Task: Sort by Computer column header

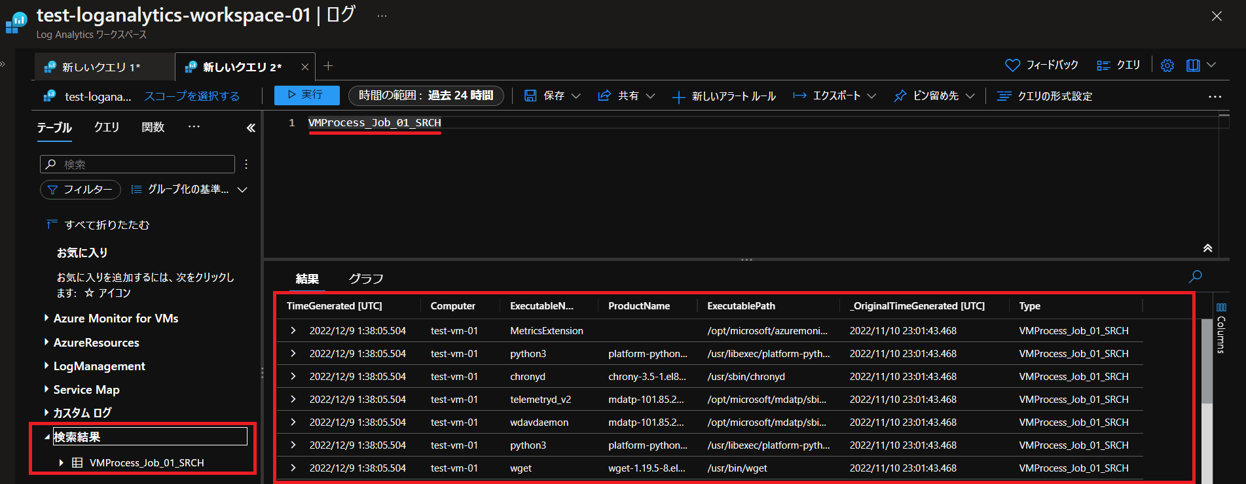Action: 453,306
